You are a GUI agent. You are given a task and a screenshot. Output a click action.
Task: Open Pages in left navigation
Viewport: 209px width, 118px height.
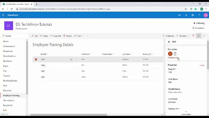(6, 66)
